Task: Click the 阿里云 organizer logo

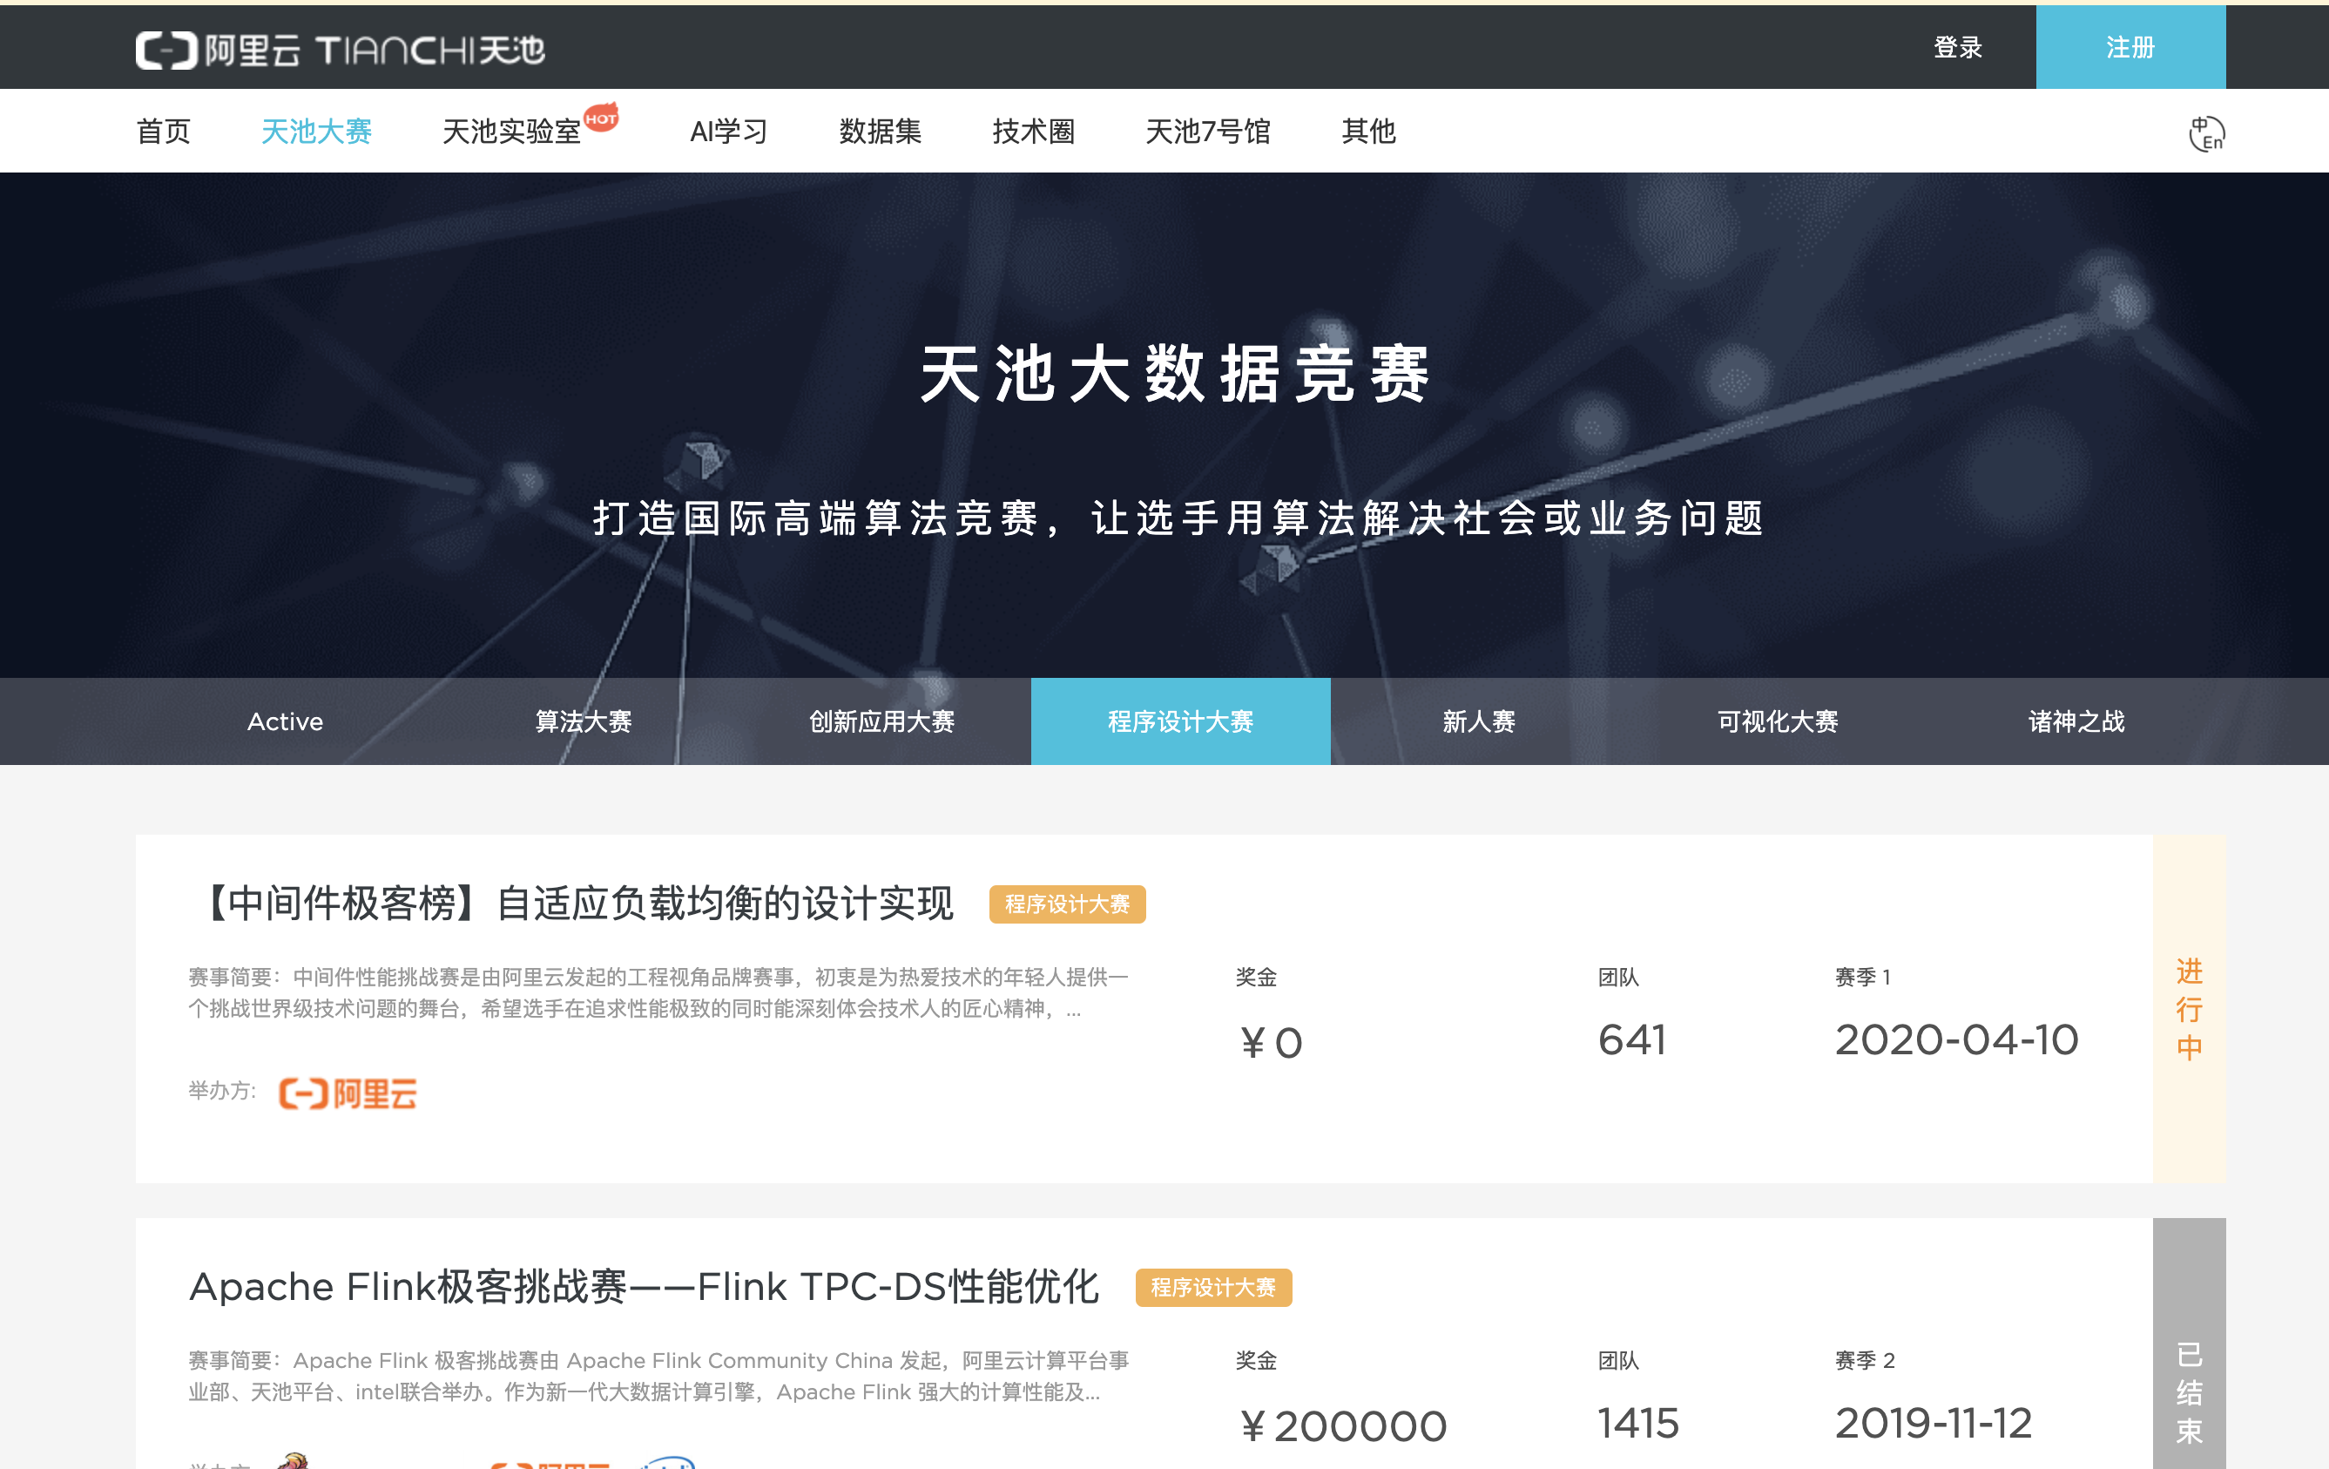Action: tap(348, 1093)
